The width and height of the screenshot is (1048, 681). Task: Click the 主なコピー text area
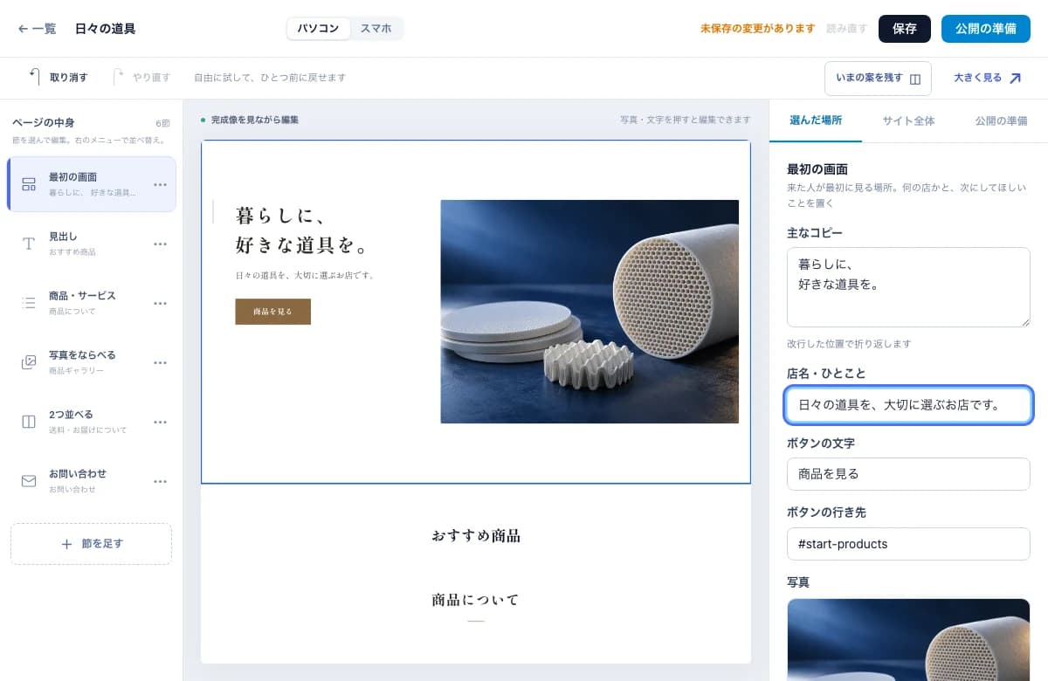coord(908,287)
